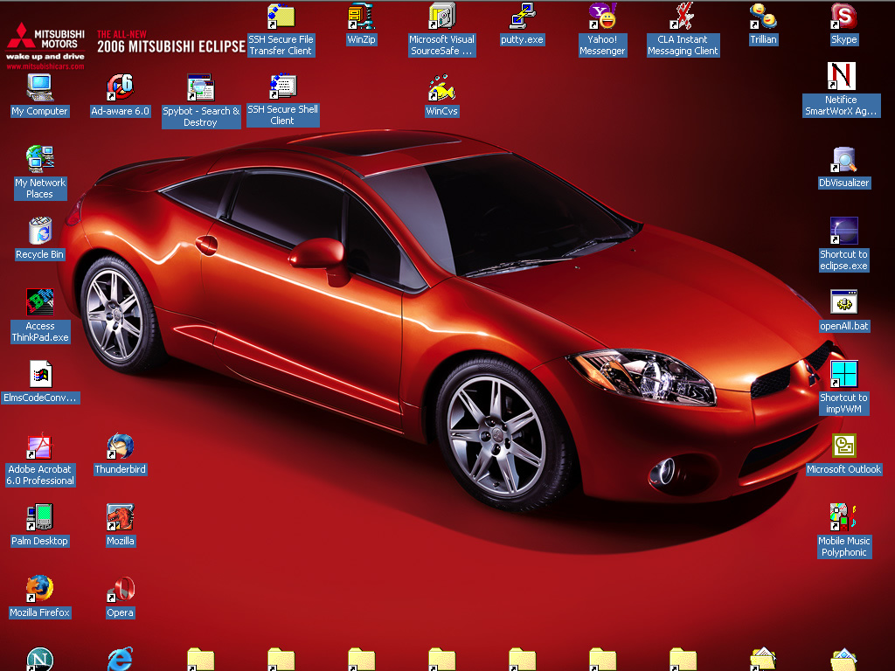The width and height of the screenshot is (895, 671).
Task: Select the SSH Secure Shell Client icon
Action: [x=282, y=86]
